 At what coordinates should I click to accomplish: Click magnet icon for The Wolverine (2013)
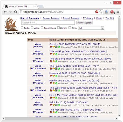coord(51,91)
